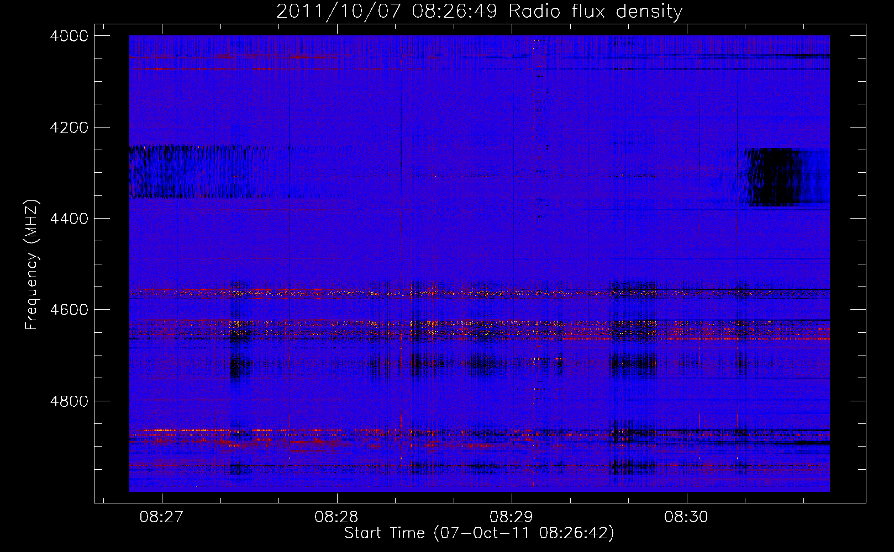Viewport: 894px width, 552px height.
Task: Click the 'Frequency (MHZ)' axis title
Action: click(x=32, y=265)
